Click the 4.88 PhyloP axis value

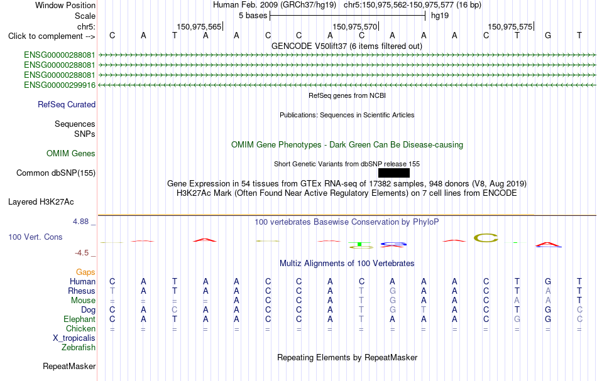[x=80, y=222]
